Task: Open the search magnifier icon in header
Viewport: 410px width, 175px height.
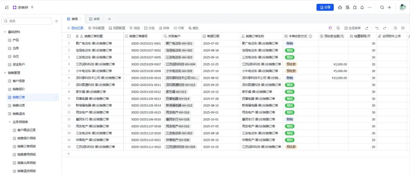Action: 382,8
